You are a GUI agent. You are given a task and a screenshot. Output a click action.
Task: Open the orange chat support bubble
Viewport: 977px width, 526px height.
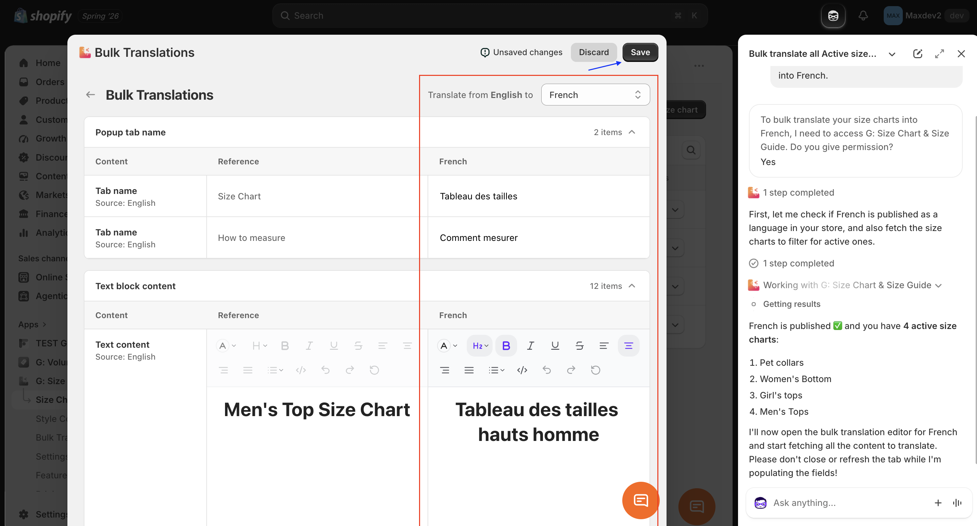click(641, 500)
